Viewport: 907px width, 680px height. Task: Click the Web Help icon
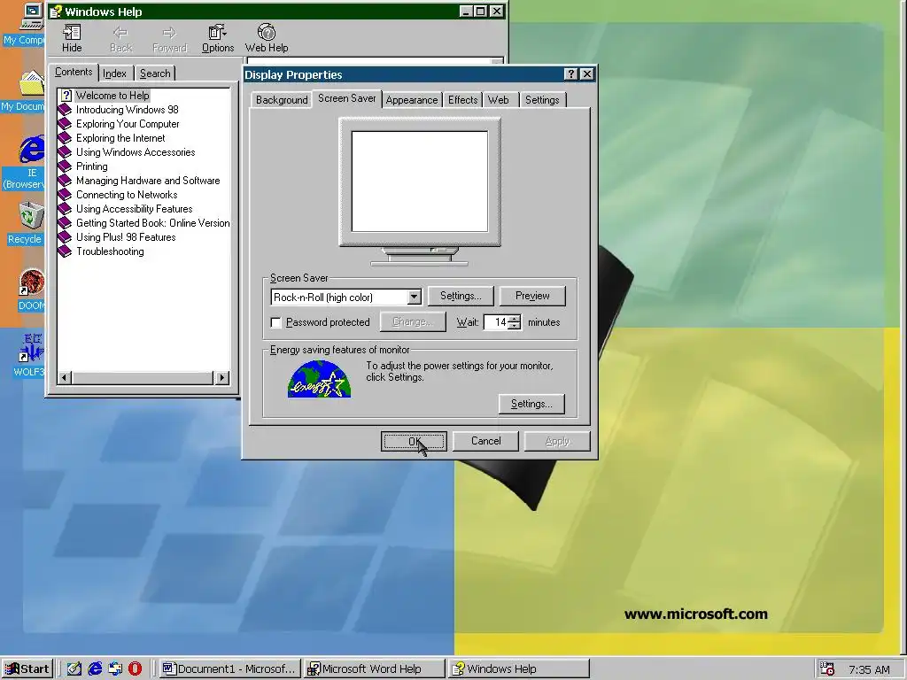tap(266, 32)
